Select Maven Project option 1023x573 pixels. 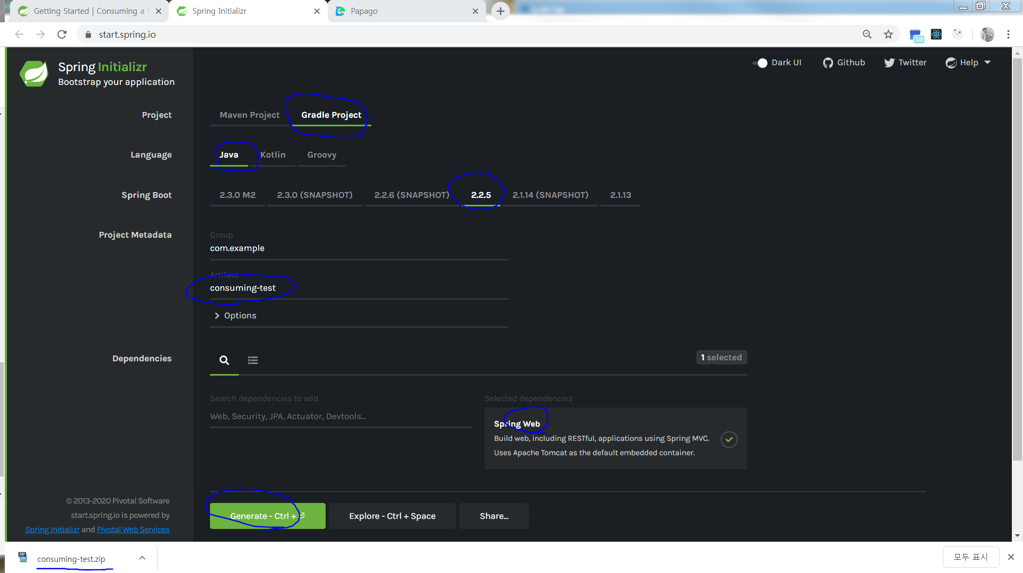point(249,115)
